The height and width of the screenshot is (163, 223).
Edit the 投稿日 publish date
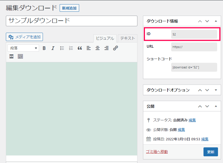click(x=205, y=139)
